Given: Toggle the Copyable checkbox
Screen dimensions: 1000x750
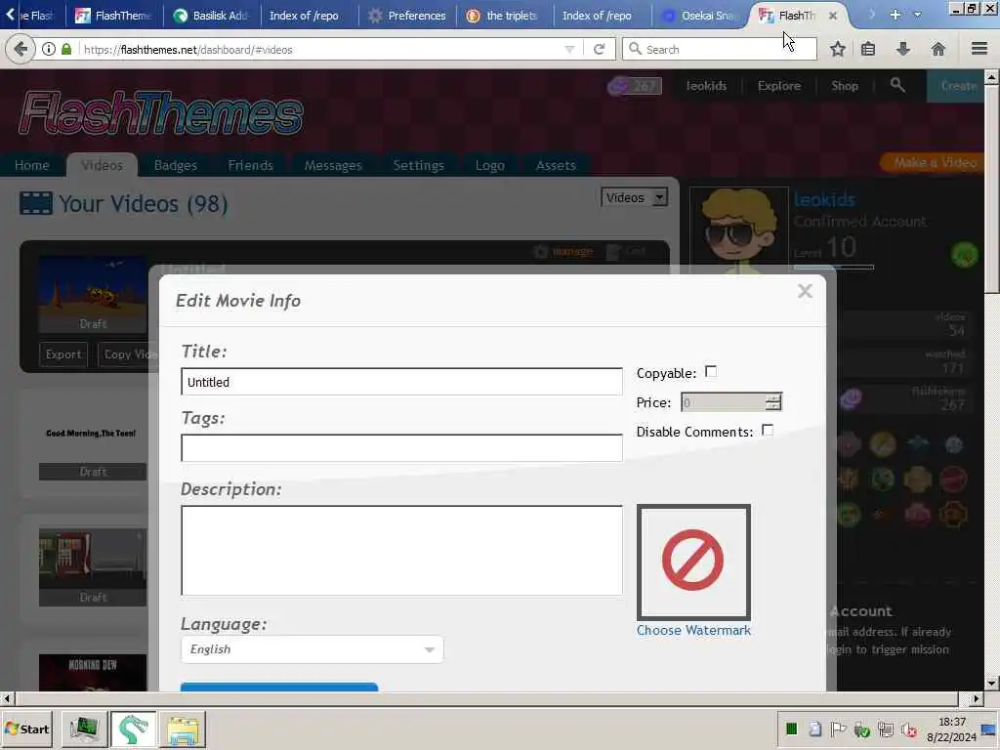Looking at the screenshot, I should click(711, 372).
